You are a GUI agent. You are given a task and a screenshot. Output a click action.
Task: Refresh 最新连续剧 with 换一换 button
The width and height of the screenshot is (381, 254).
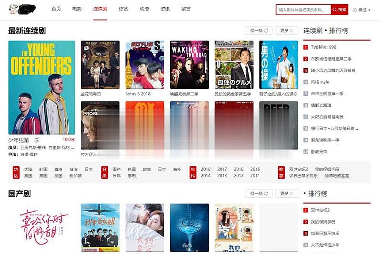pos(259,30)
